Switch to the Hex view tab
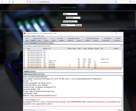Screen dimensions: 136x111 pyautogui.click(x=40, y=74)
